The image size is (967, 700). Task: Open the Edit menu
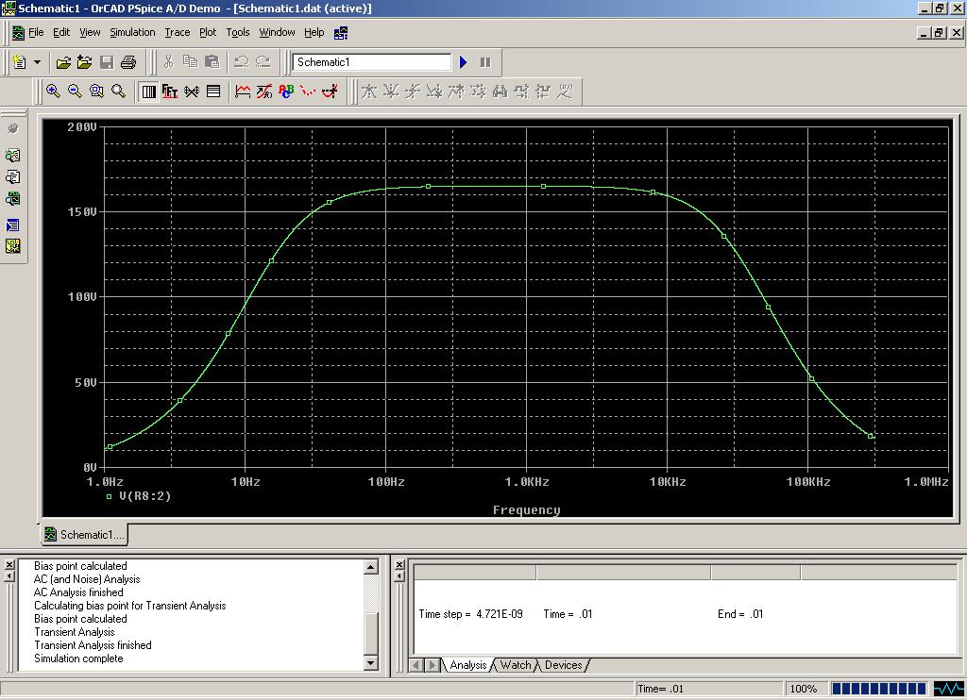61,33
